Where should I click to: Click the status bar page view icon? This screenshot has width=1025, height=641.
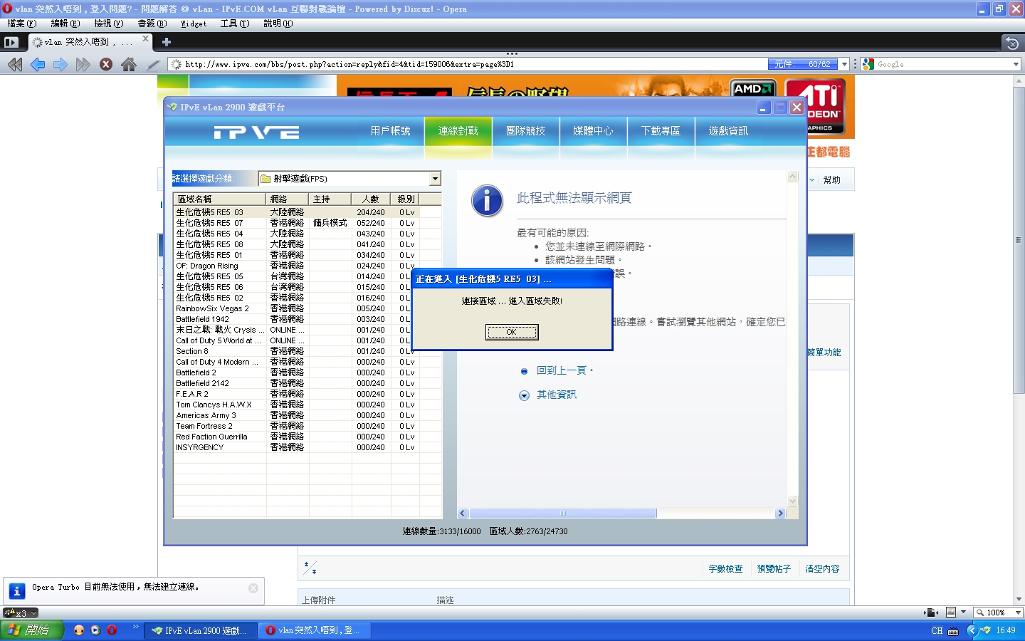point(930,613)
